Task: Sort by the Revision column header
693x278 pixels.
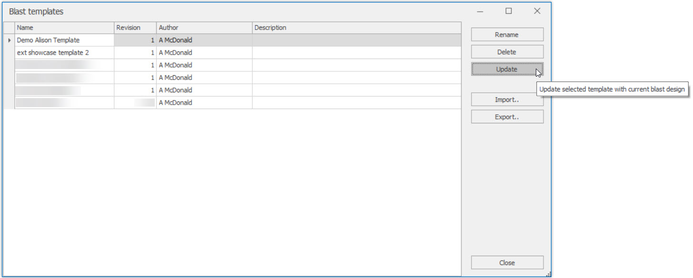Action: pos(135,28)
